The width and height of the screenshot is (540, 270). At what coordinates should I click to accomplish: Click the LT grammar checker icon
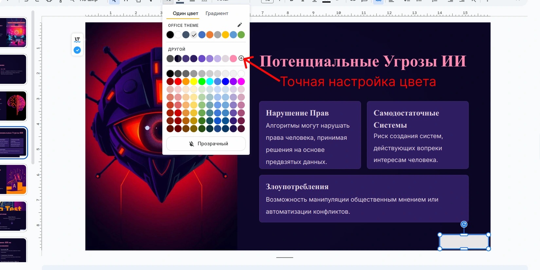(x=77, y=40)
